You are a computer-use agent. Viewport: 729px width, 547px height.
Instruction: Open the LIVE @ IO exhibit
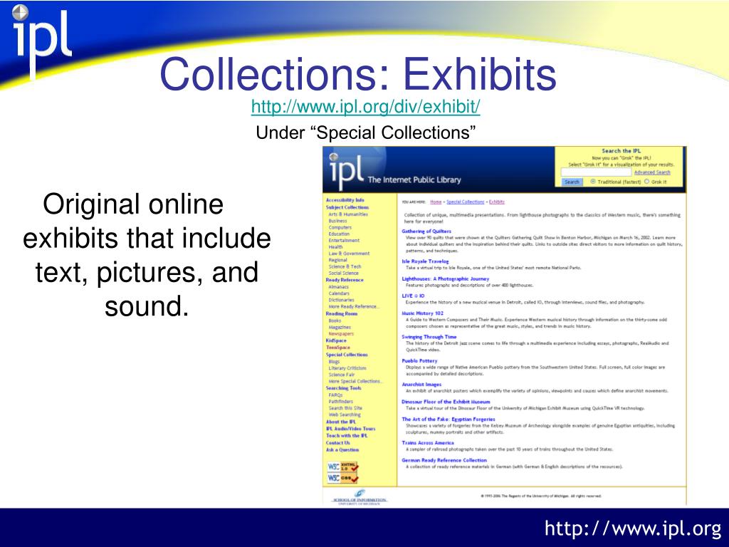click(413, 296)
